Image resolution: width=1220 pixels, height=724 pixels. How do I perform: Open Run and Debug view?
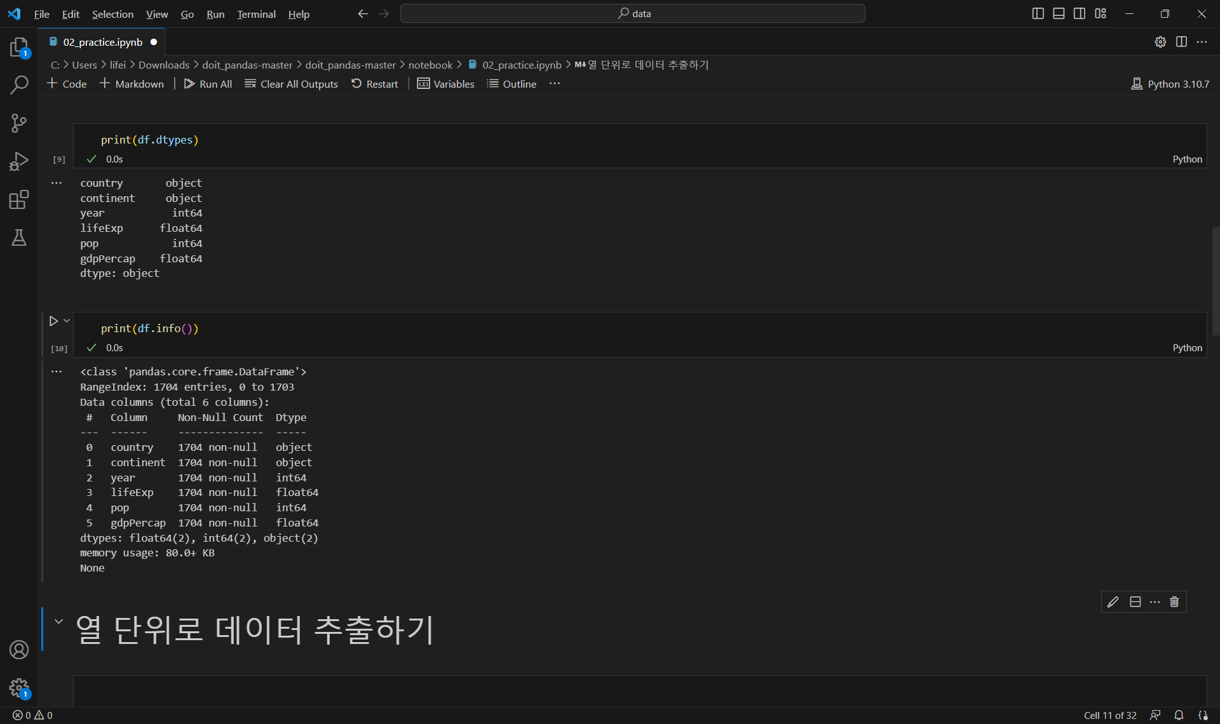coord(19,161)
